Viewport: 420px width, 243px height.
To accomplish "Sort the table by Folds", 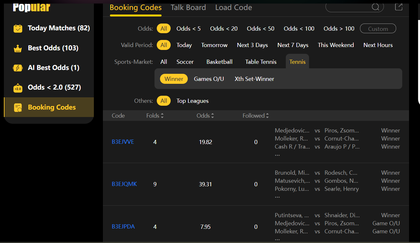I will coord(155,116).
